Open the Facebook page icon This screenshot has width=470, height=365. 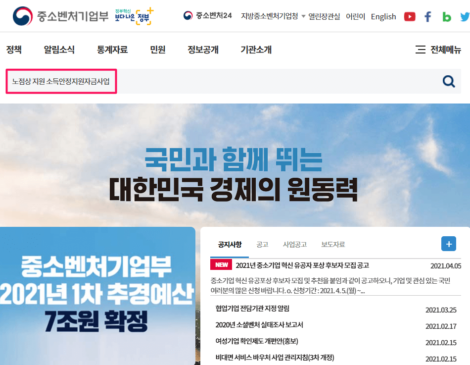coord(427,16)
